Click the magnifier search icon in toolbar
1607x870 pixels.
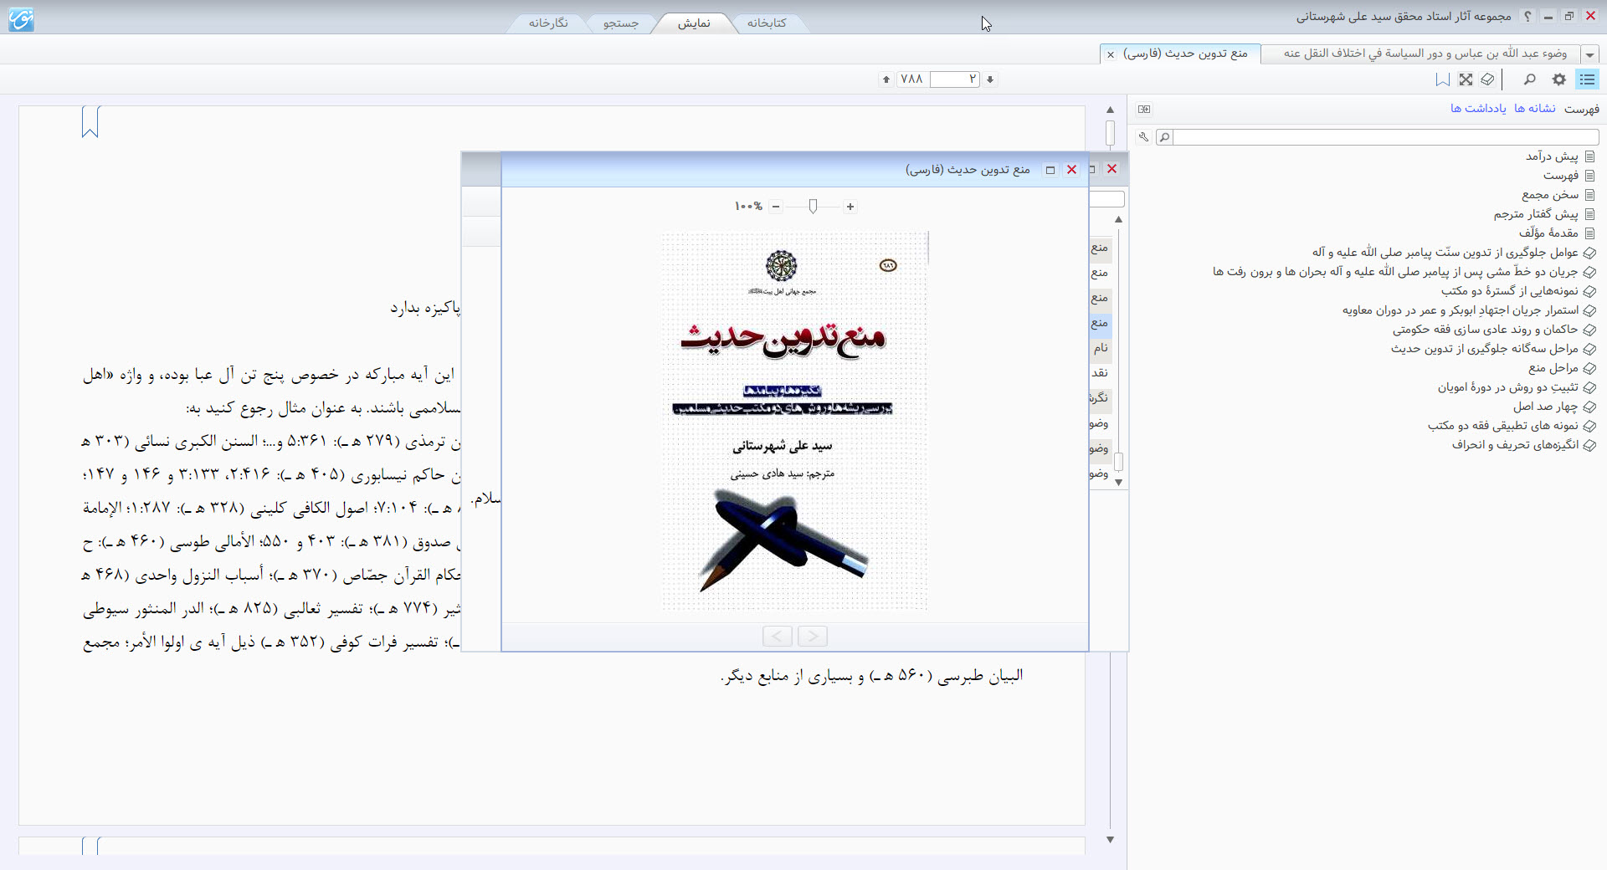[x=1530, y=79]
